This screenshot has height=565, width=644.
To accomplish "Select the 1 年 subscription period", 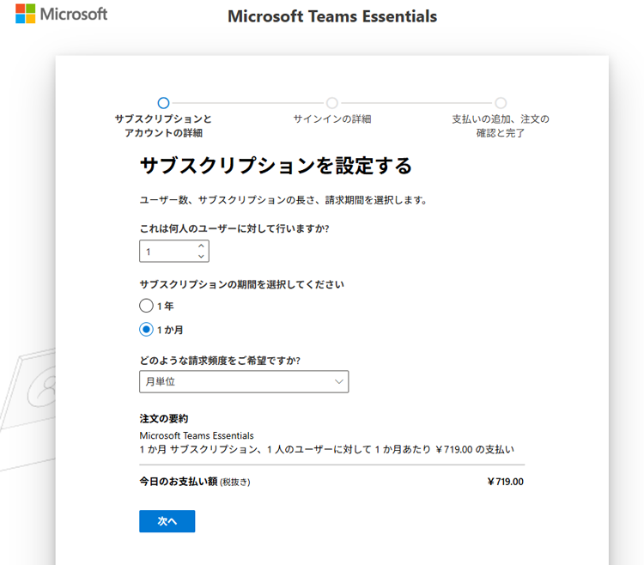I will [x=146, y=306].
